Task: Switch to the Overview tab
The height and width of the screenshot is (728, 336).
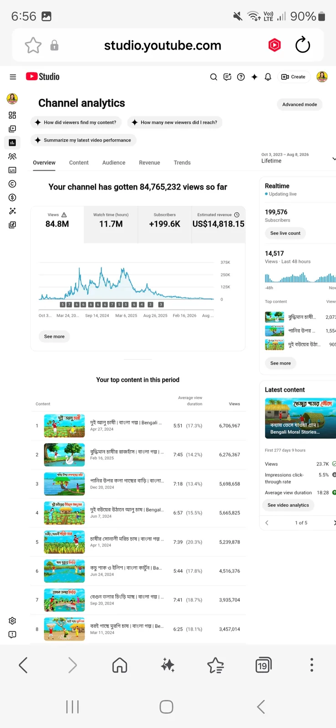Action: point(44,162)
